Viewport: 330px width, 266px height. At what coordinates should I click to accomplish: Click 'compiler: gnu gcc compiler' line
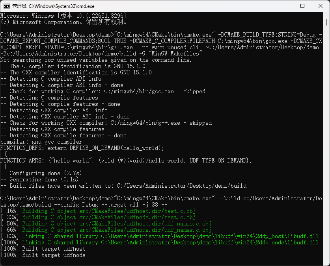pyautogui.click(x=41, y=142)
